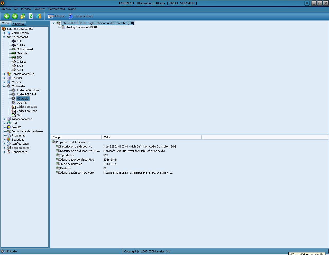
Task: Switch to the Menú tab
Action: (5, 23)
